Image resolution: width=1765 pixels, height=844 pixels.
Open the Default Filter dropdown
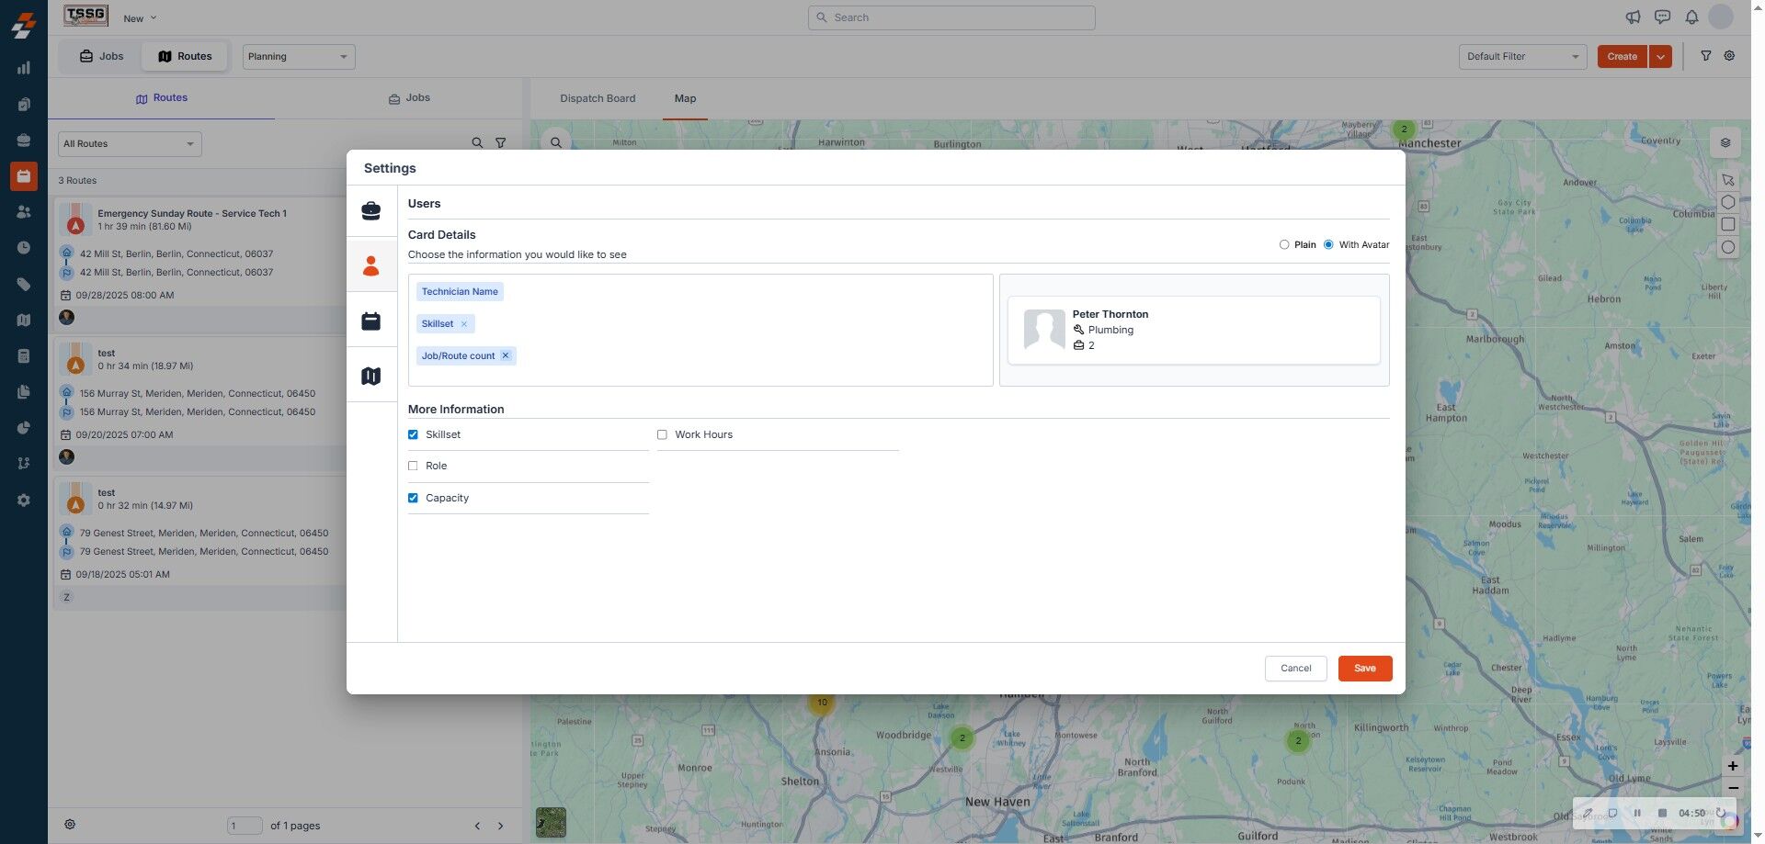coord(1522,56)
